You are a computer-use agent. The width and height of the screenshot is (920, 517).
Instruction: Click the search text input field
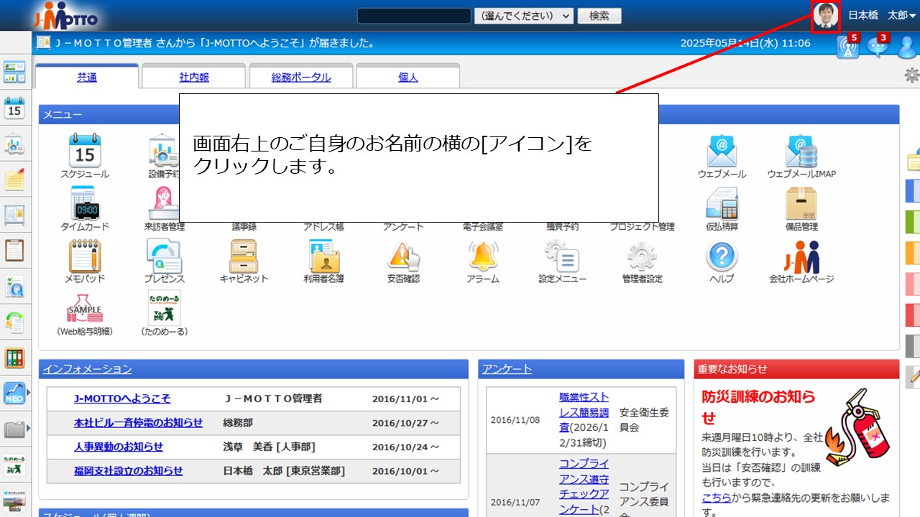[x=414, y=16]
